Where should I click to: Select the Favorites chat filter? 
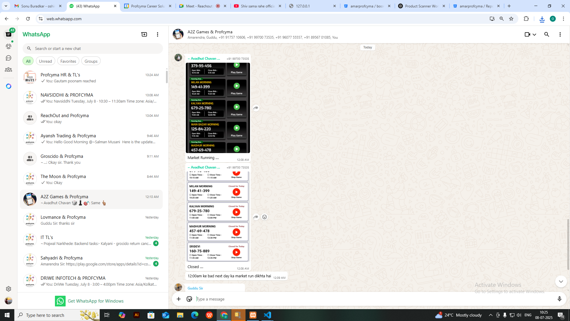[x=68, y=61]
